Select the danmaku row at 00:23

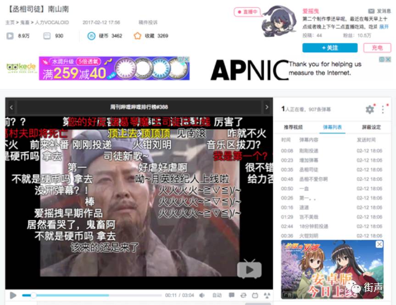click(332, 161)
